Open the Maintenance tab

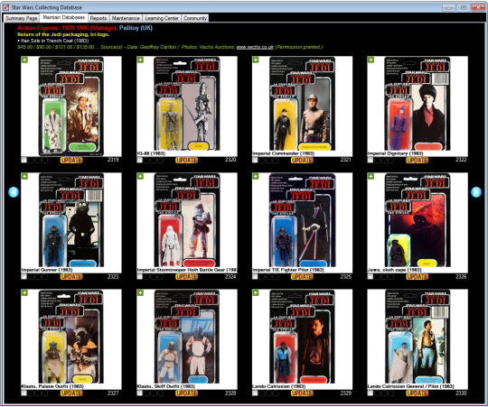(126, 18)
